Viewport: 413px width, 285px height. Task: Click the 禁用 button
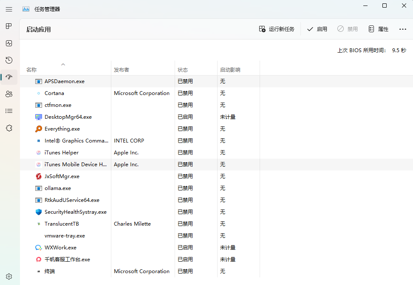(x=348, y=29)
